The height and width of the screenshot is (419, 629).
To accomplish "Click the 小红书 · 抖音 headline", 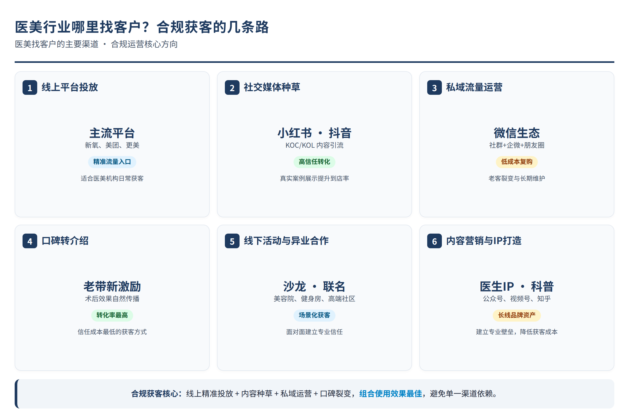I will [x=314, y=133].
